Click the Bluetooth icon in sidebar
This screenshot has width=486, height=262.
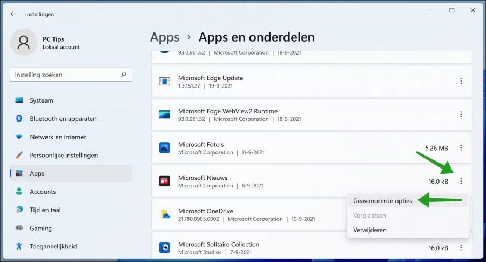19,118
